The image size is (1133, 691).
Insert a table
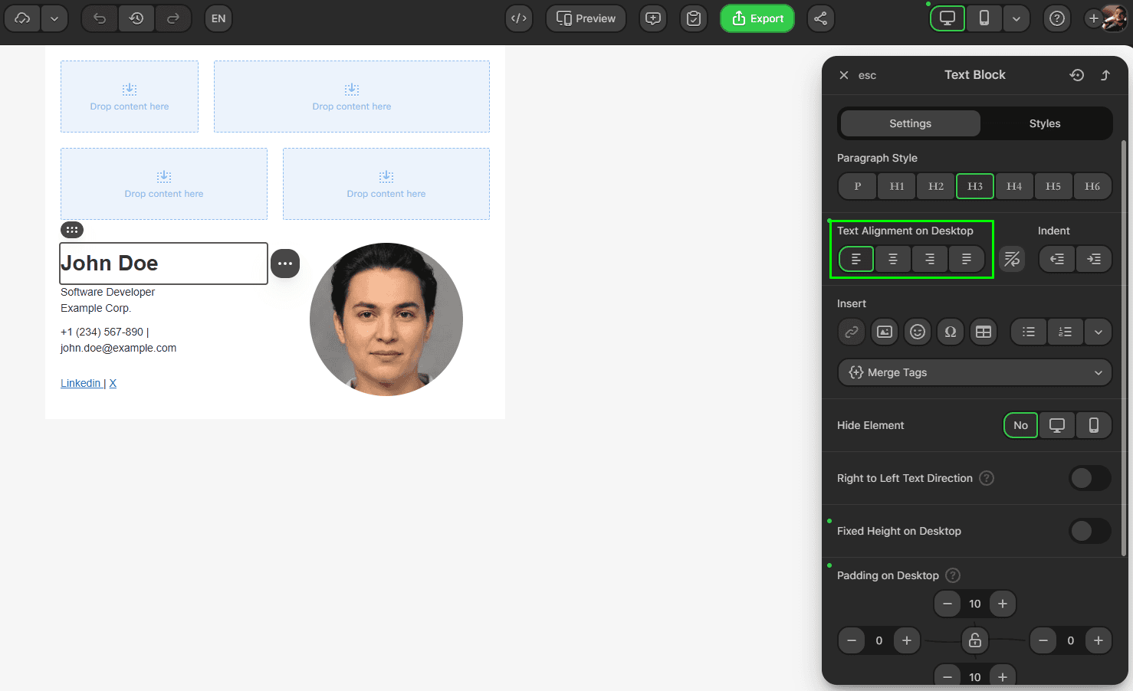click(x=984, y=332)
